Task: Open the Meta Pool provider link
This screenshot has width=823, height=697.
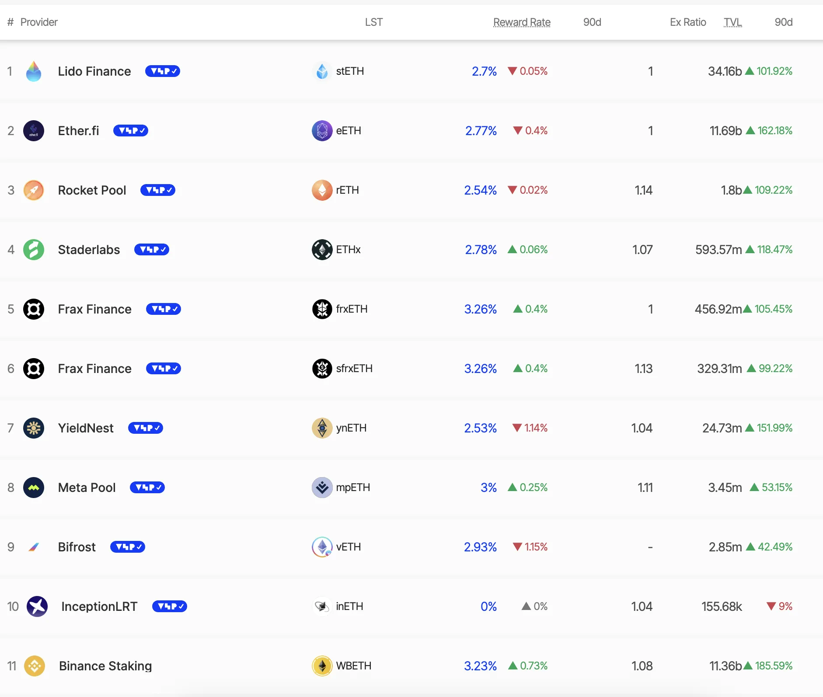Action: click(x=87, y=488)
